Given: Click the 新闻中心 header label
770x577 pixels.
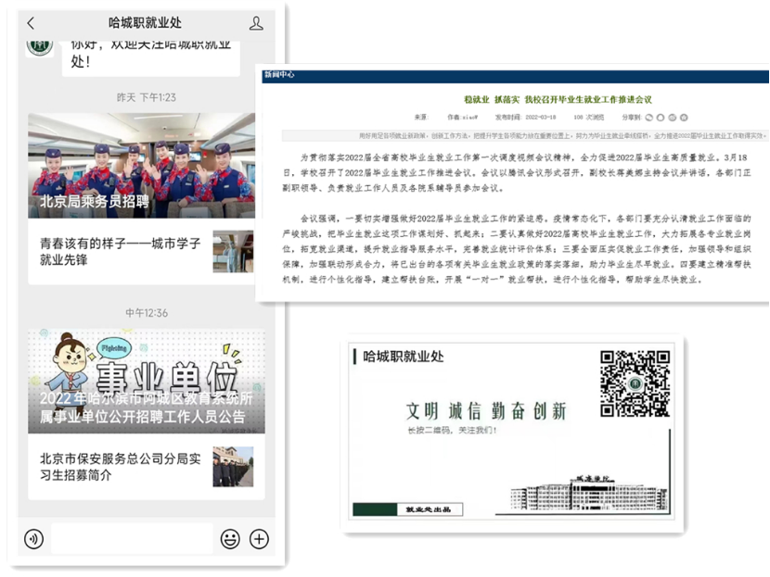Looking at the screenshot, I should point(279,74).
